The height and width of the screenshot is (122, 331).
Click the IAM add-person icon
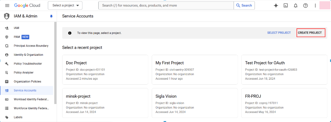[x=7, y=28]
